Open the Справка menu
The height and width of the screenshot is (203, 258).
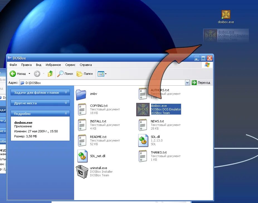pos(86,65)
